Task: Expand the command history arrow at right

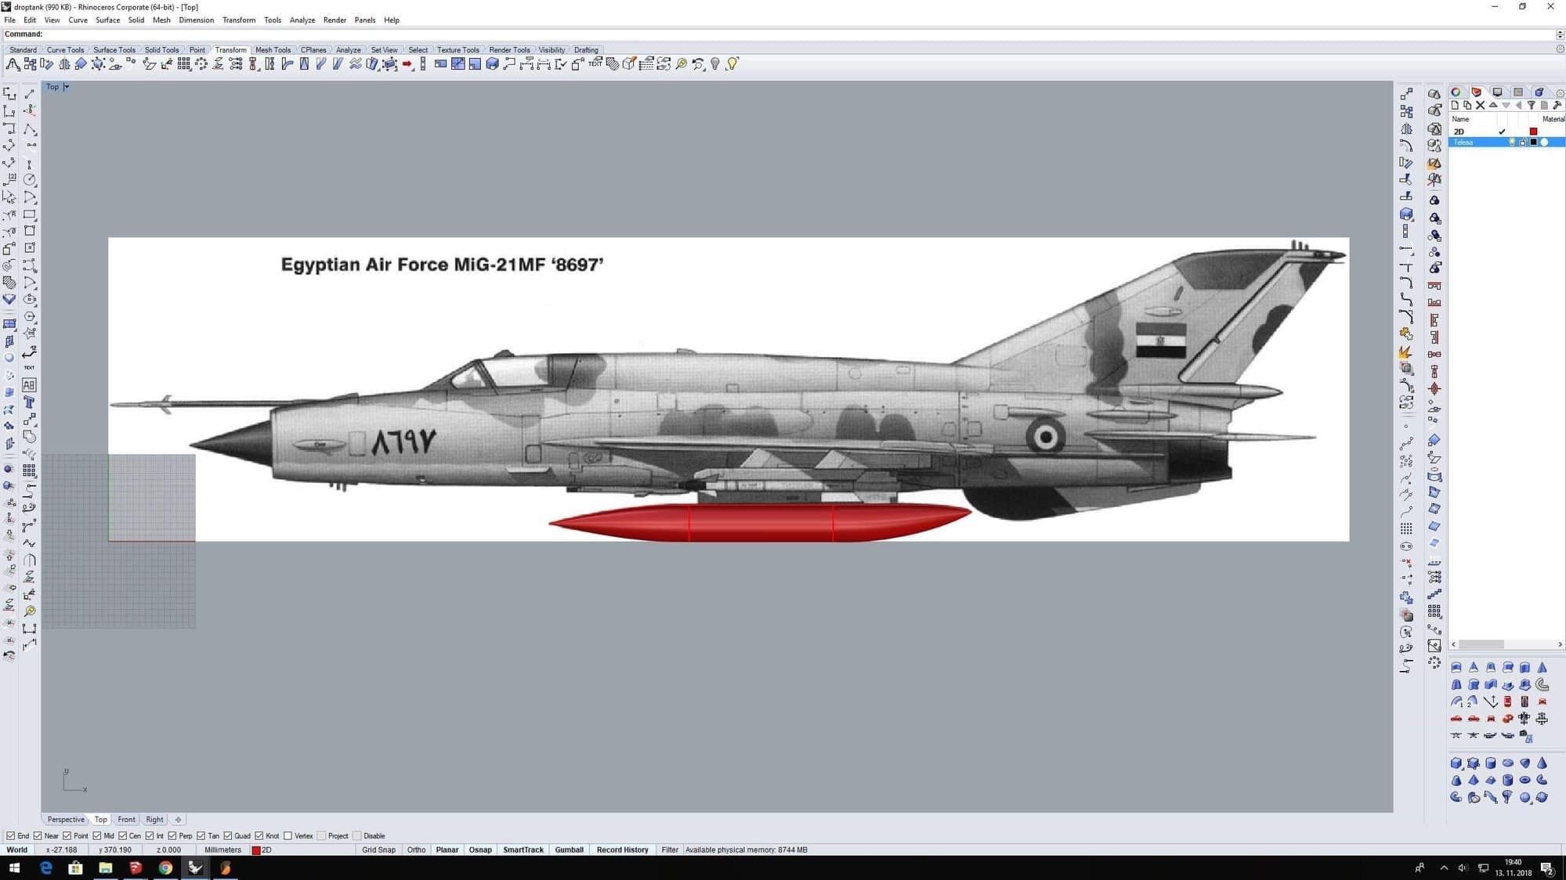Action: click(1559, 34)
